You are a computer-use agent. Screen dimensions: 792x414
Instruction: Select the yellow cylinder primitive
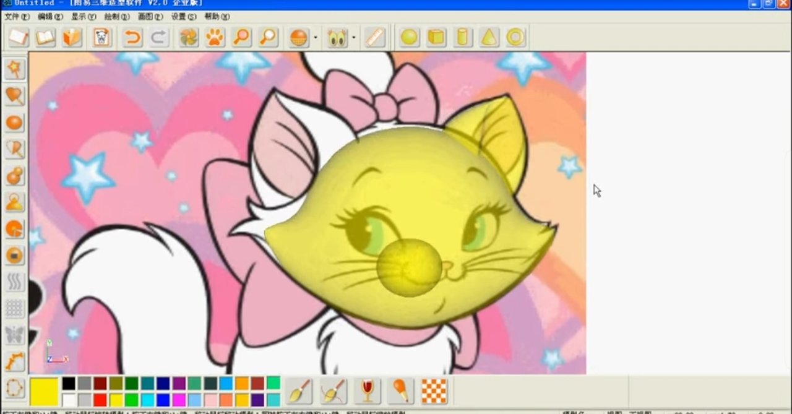coord(462,38)
